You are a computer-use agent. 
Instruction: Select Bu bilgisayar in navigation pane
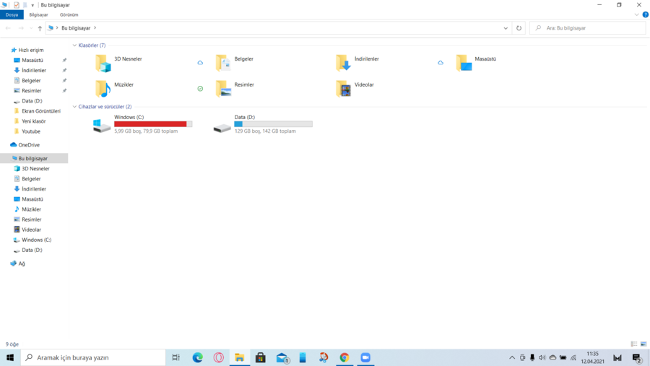point(32,158)
